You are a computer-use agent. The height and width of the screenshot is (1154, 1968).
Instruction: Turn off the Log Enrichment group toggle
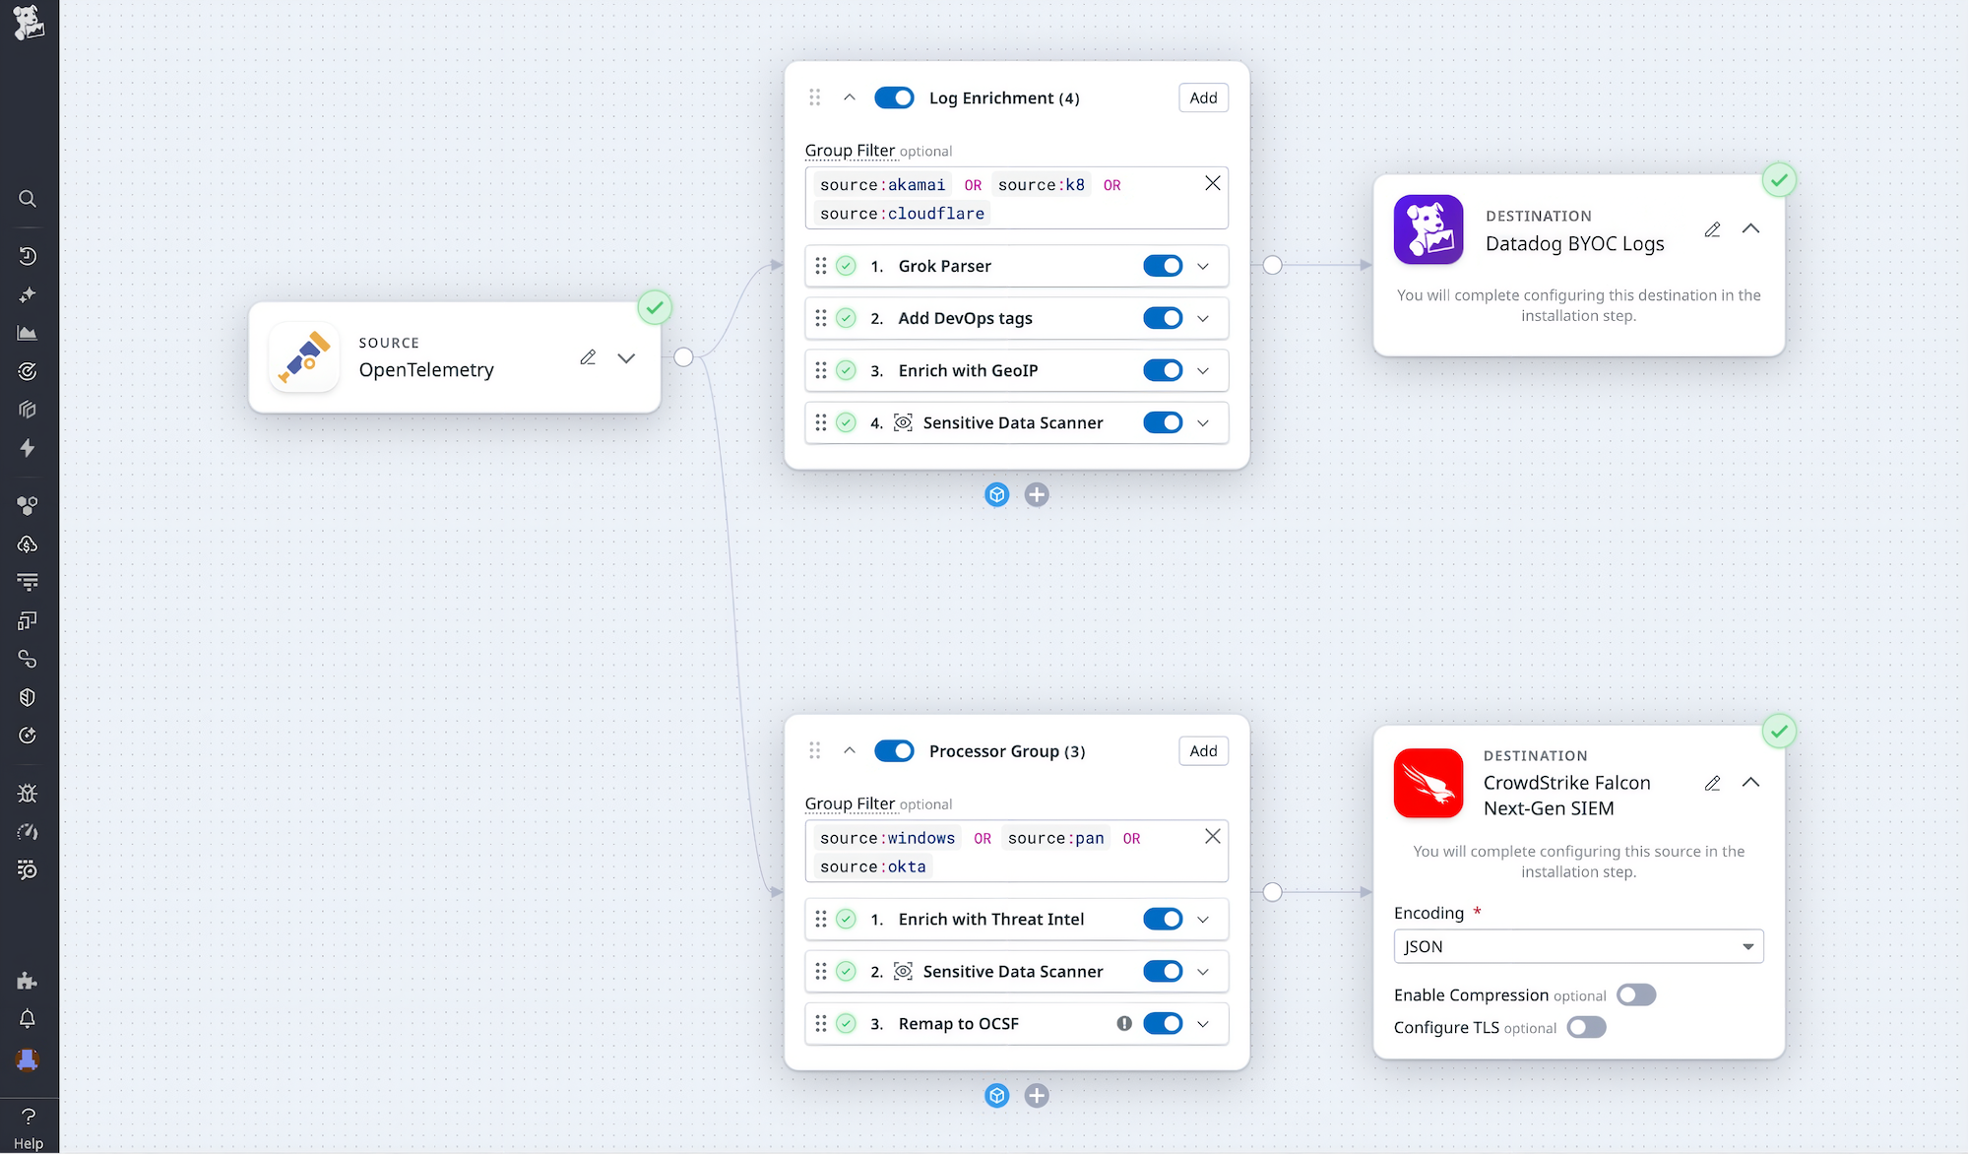pos(894,97)
